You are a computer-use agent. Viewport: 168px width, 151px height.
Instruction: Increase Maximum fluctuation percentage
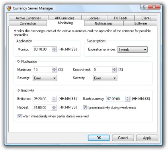click(x=54, y=68)
